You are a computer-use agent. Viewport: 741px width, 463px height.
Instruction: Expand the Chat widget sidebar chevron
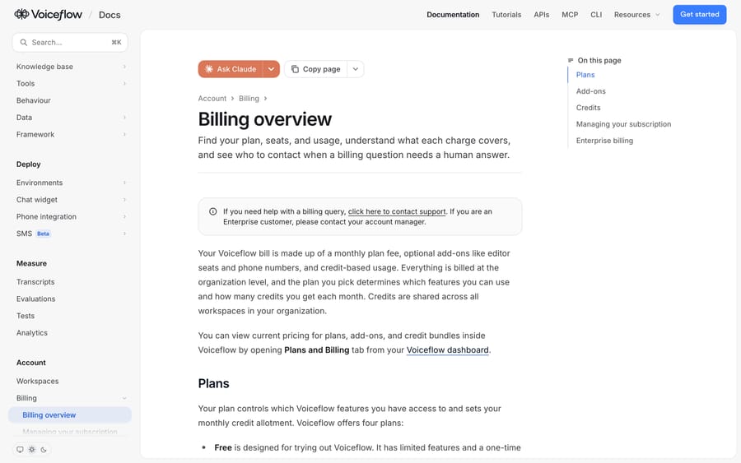pos(124,200)
